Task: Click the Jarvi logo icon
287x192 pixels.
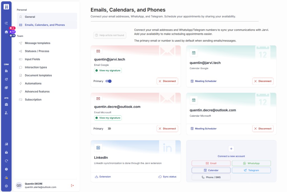Action: (6, 7)
